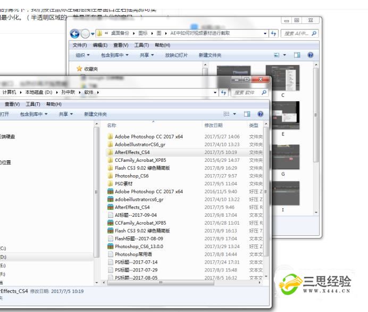Click the view-mode icon in rear window
This screenshot has height=312, width=368.
pyautogui.click(x=277, y=55)
